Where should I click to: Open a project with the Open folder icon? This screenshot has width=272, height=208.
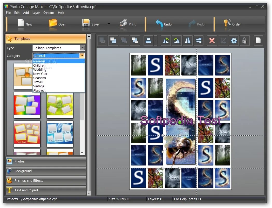pyautogui.click(x=53, y=23)
